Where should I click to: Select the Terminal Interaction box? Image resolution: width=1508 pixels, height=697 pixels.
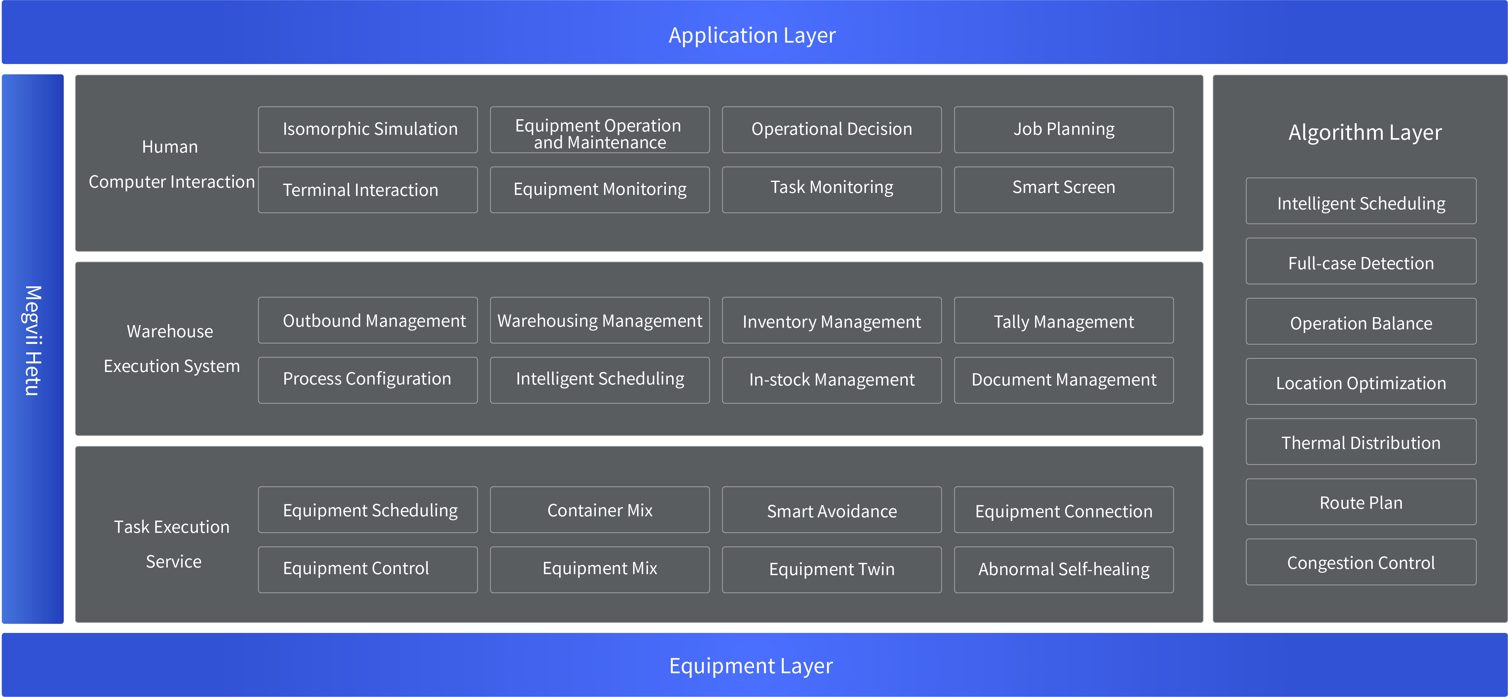[x=368, y=190]
